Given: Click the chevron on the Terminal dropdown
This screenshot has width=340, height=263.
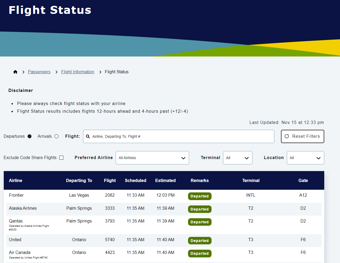Looking at the screenshot, I should (247, 158).
